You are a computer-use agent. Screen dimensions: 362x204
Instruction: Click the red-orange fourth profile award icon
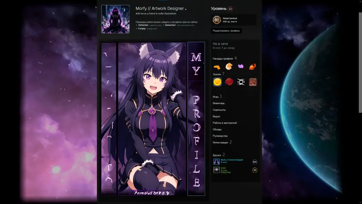(252, 66)
